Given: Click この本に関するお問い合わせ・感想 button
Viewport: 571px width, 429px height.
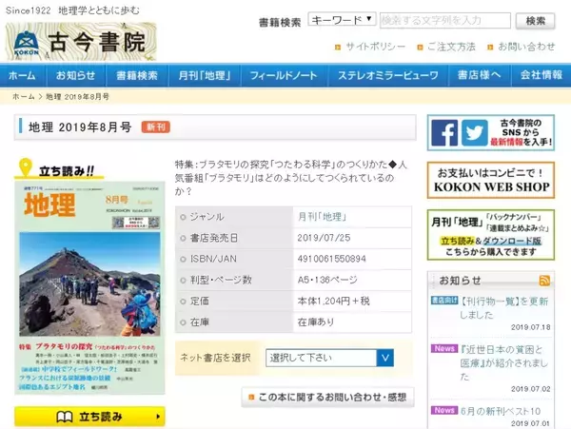Looking at the screenshot, I should tap(327, 398).
